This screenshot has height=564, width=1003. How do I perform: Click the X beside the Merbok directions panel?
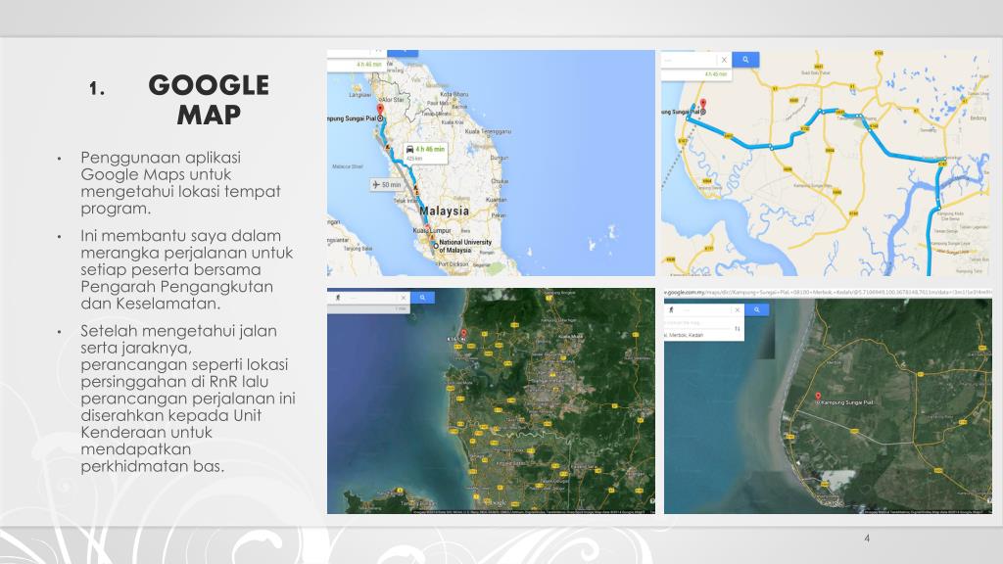737,309
